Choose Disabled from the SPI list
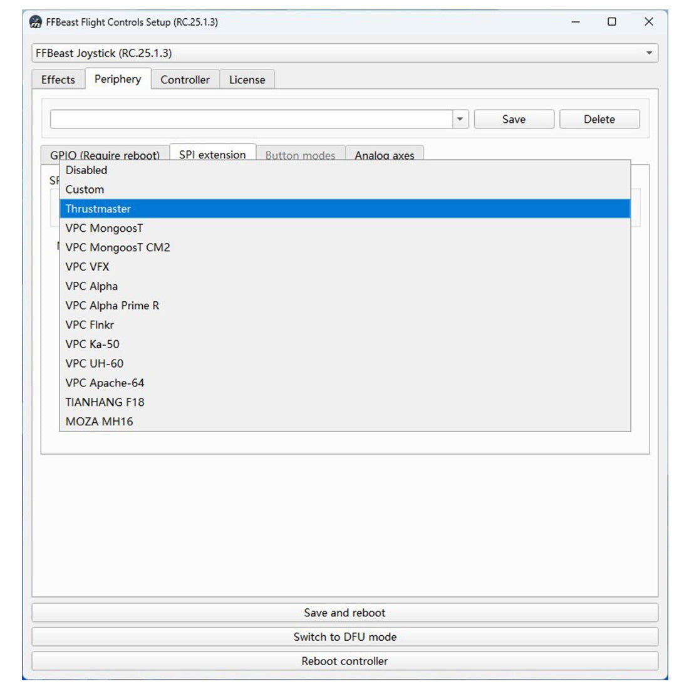 click(x=86, y=170)
